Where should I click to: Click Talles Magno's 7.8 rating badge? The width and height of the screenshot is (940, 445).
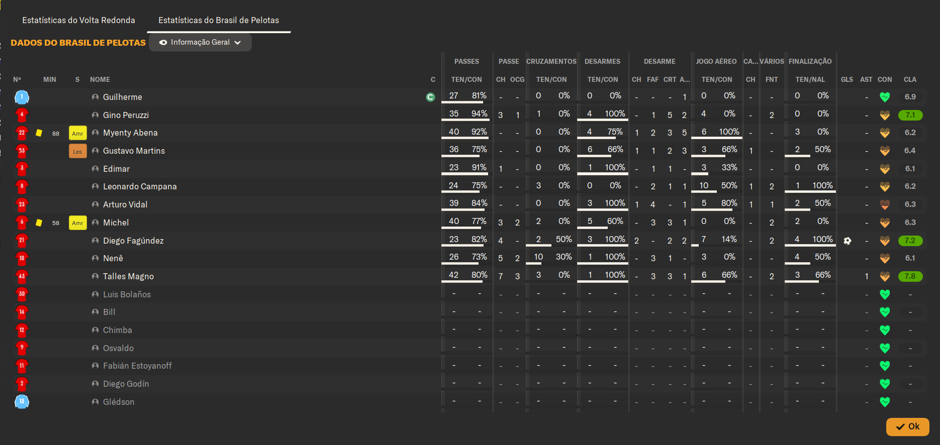[x=910, y=276]
